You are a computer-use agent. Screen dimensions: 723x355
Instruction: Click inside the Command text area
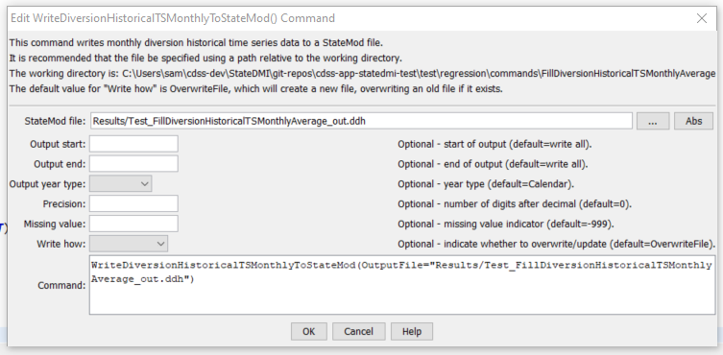tap(402, 285)
